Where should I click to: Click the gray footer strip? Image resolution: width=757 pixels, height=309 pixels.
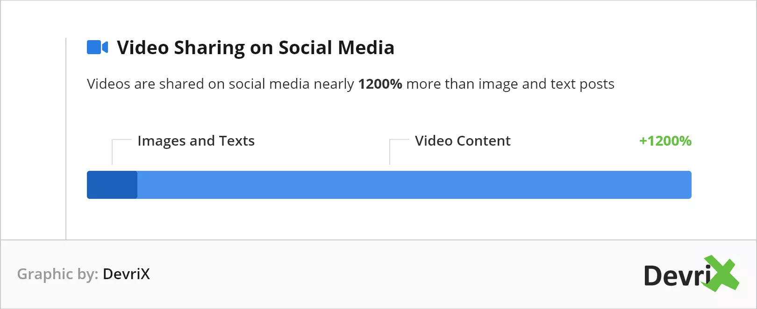click(378, 274)
